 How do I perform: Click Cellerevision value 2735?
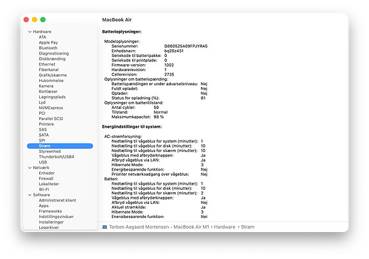click(169, 74)
